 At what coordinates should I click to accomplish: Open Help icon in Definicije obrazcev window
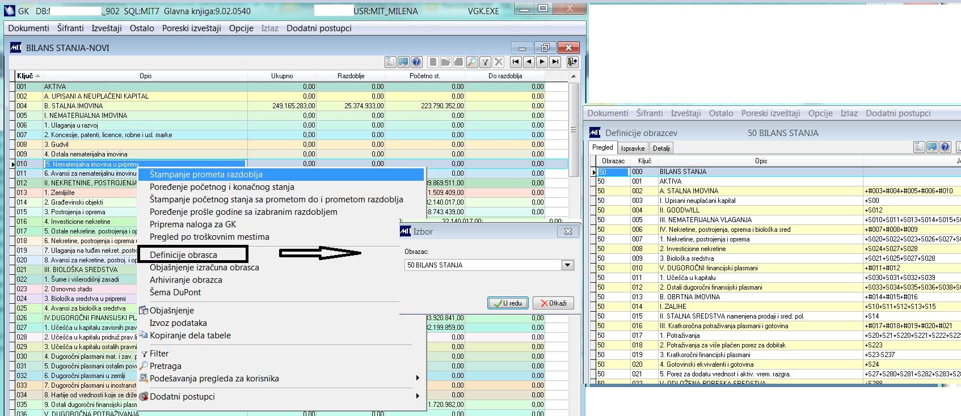click(945, 147)
